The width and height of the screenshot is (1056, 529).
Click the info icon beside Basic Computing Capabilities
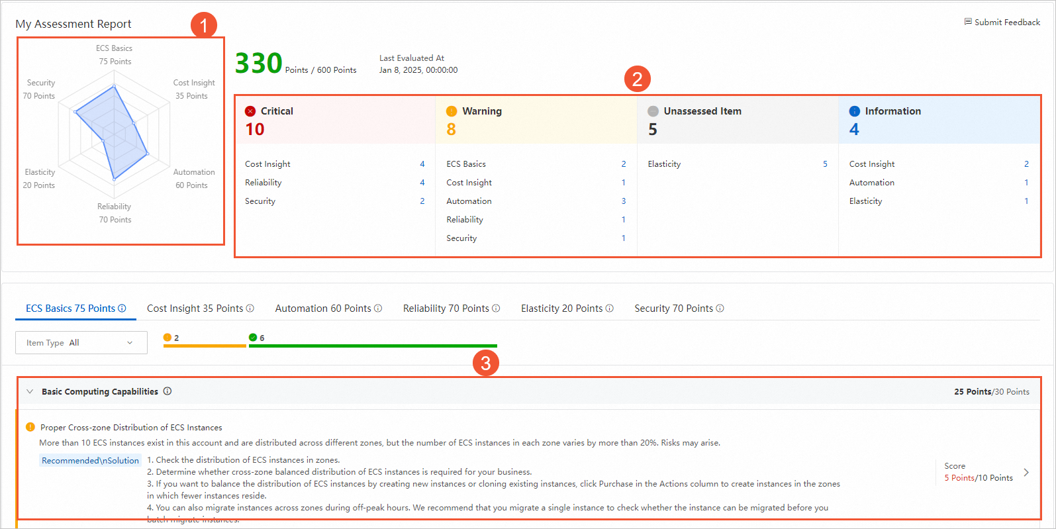tap(168, 391)
